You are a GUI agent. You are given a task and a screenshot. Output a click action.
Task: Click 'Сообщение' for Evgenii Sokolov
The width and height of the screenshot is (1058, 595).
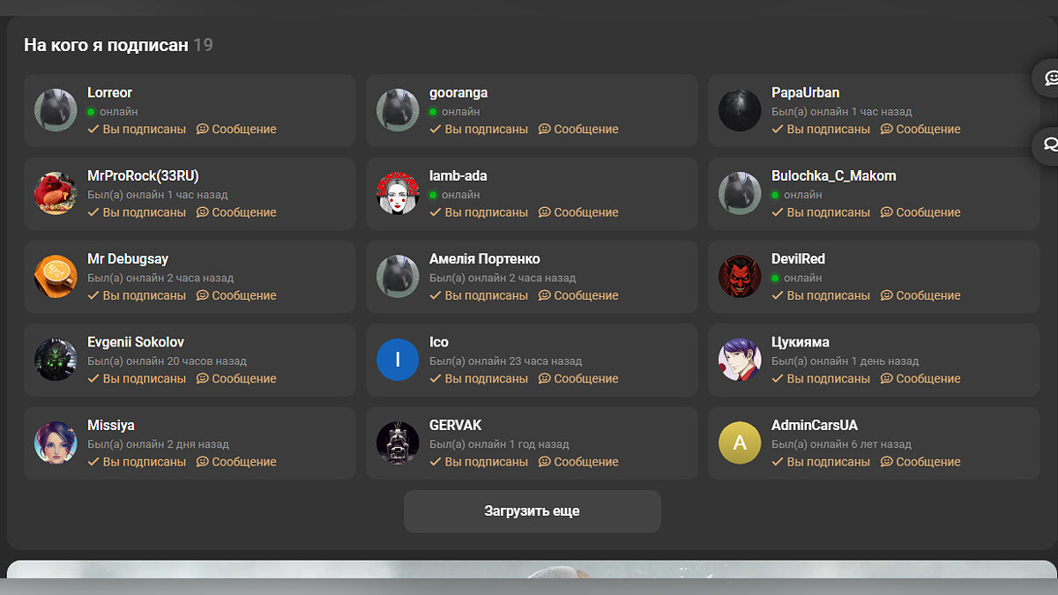point(236,379)
